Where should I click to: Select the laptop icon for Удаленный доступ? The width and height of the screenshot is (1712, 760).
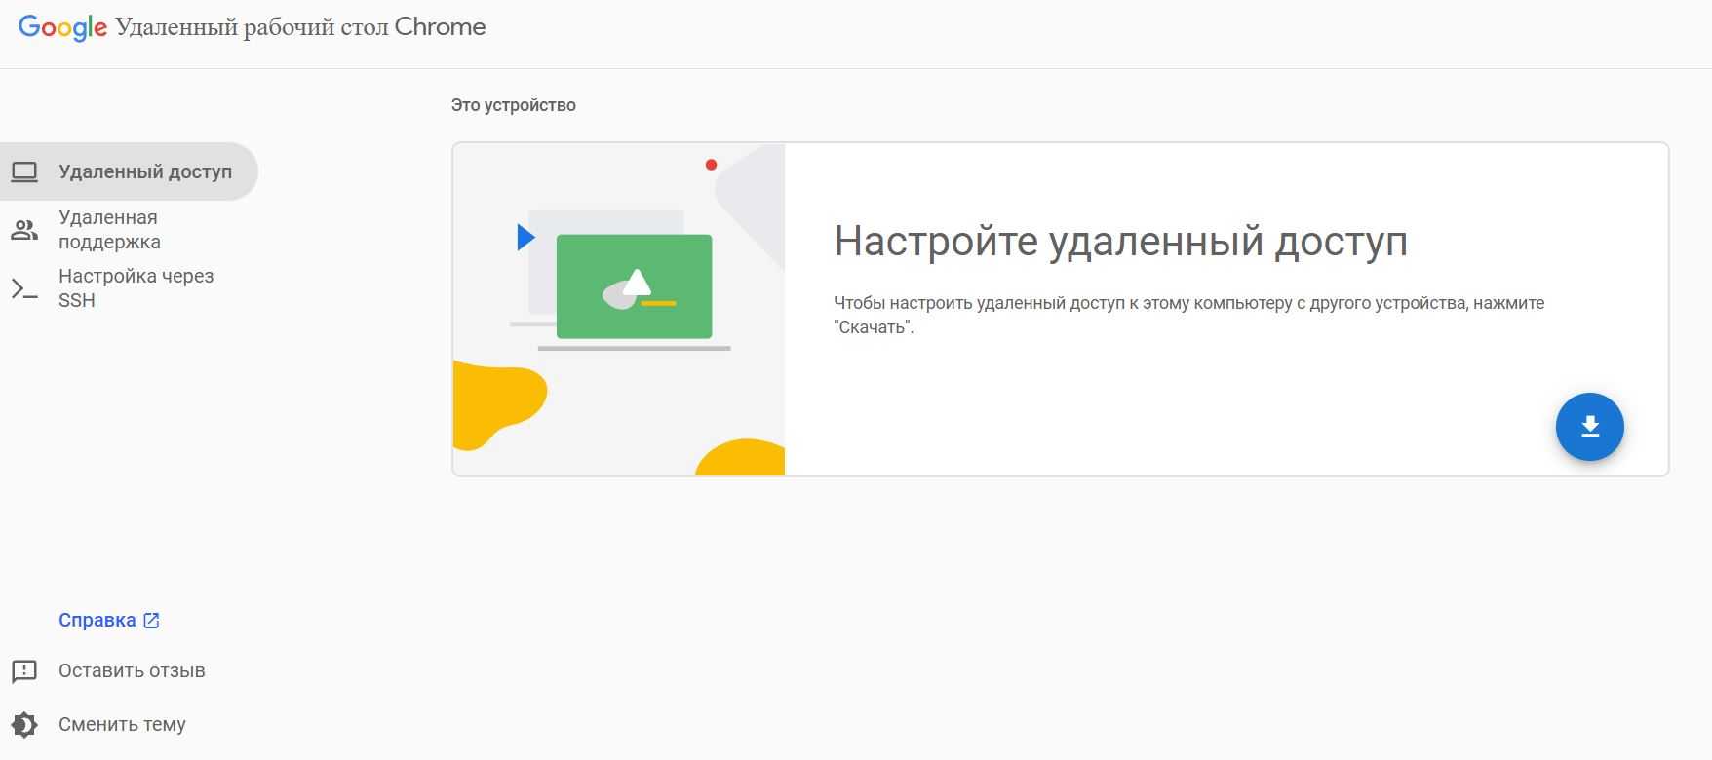24,172
